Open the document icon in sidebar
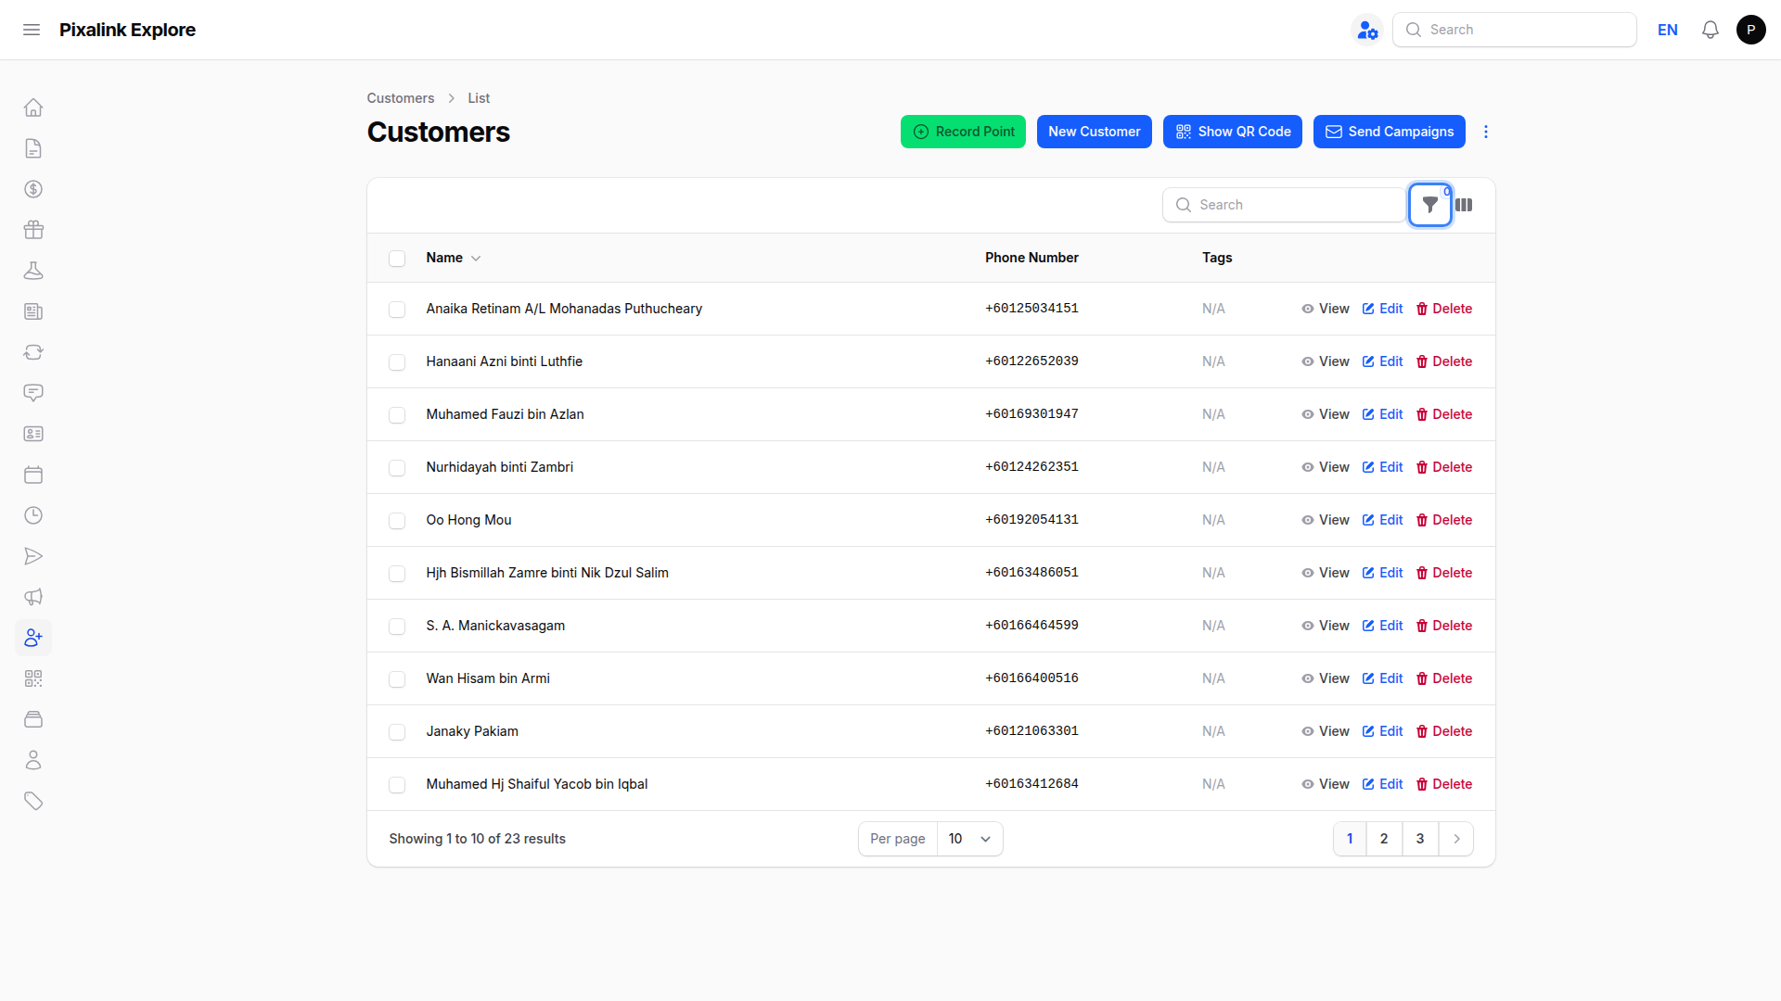1781x1001 pixels. point(33,148)
